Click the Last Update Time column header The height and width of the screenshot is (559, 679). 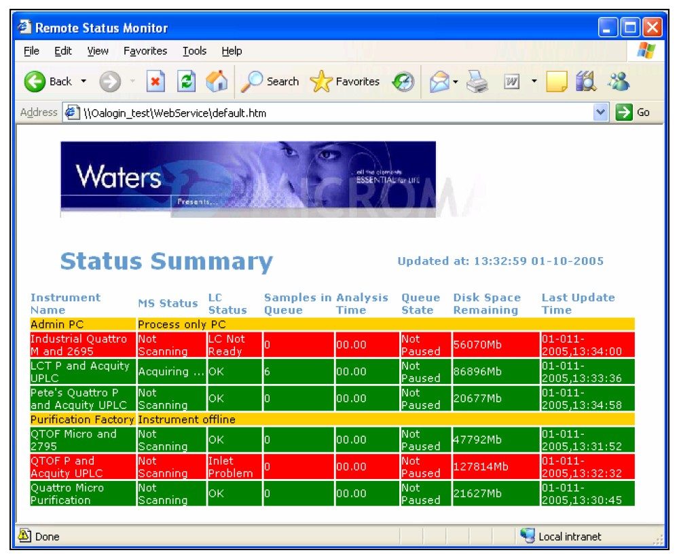(578, 303)
